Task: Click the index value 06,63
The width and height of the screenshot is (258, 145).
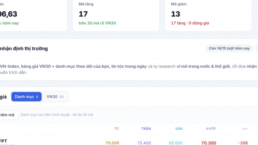Action: click(8, 14)
